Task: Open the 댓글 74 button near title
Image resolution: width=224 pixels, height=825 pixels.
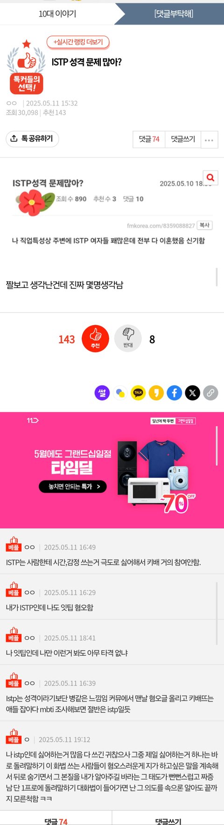Action: point(149,139)
